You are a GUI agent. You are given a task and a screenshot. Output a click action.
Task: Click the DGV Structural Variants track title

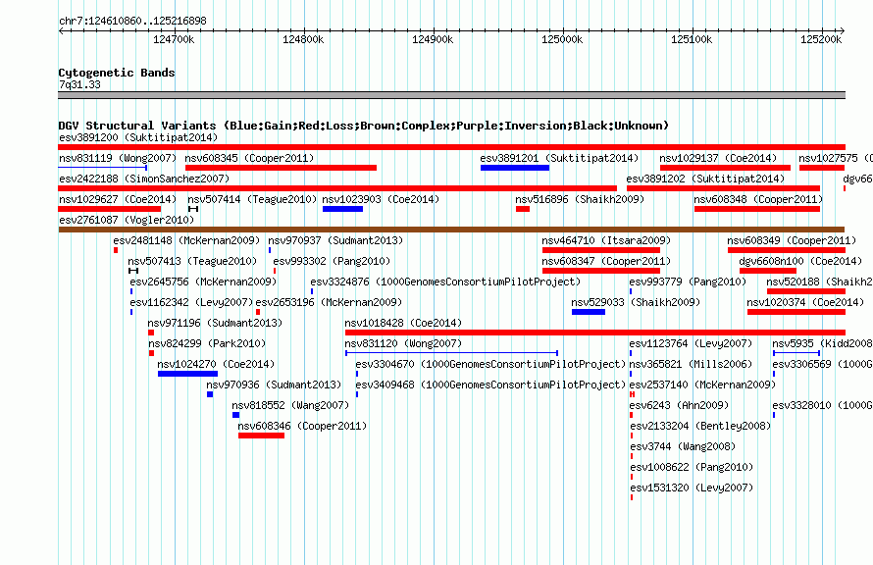pos(364,126)
